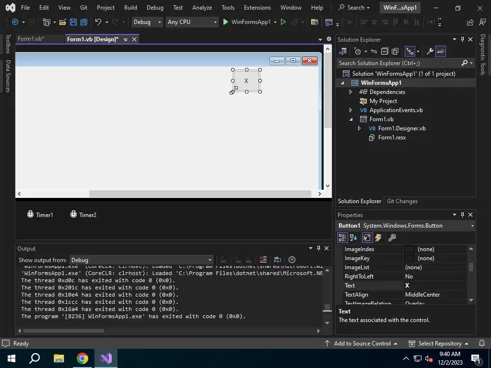Click the Undo arrow icon
This screenshot has width=491, height=368.
pos(98,22)
